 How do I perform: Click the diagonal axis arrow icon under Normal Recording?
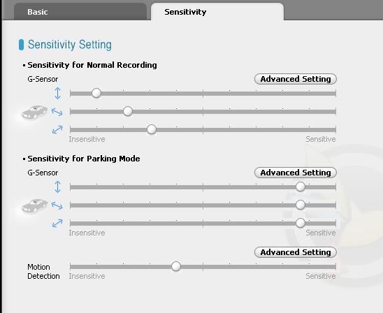pos(57,130)
